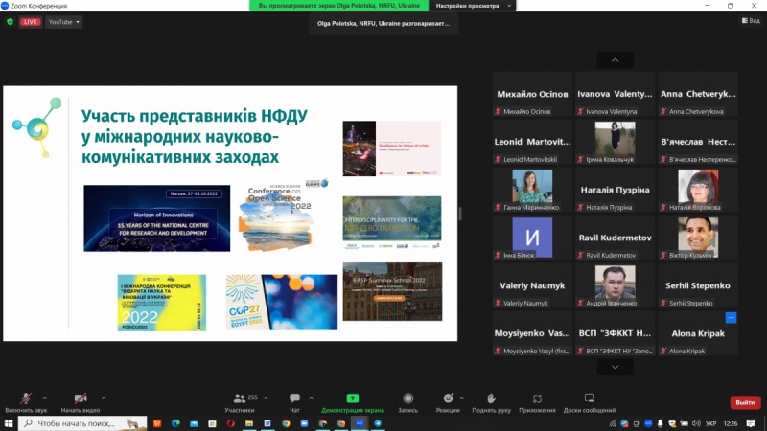The image size is (767, 431).
Task: Open the YouTube live stream dropdown
Action: [x=63, y=21]
